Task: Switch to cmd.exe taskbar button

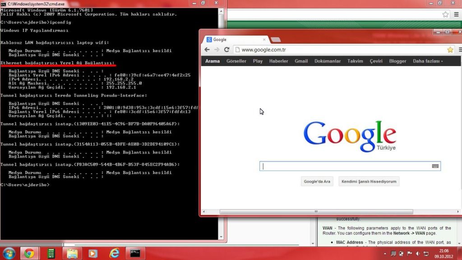Action: (x=135, y=253)
